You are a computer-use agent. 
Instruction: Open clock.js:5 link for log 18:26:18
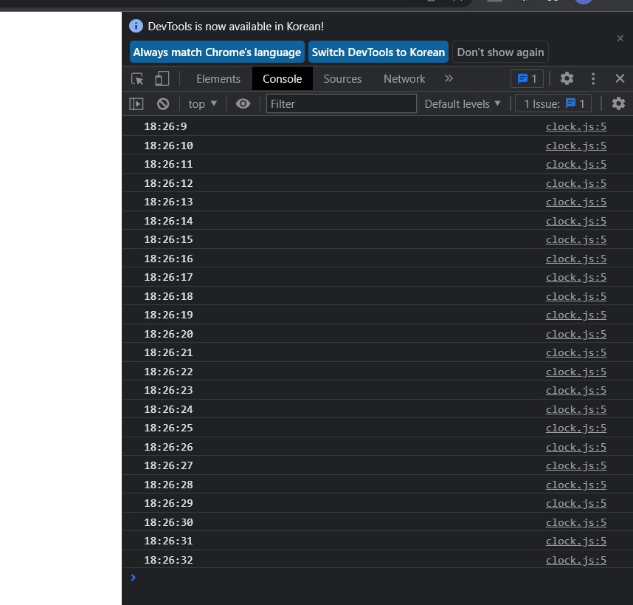pyautogui.click(x=576, y=297)
